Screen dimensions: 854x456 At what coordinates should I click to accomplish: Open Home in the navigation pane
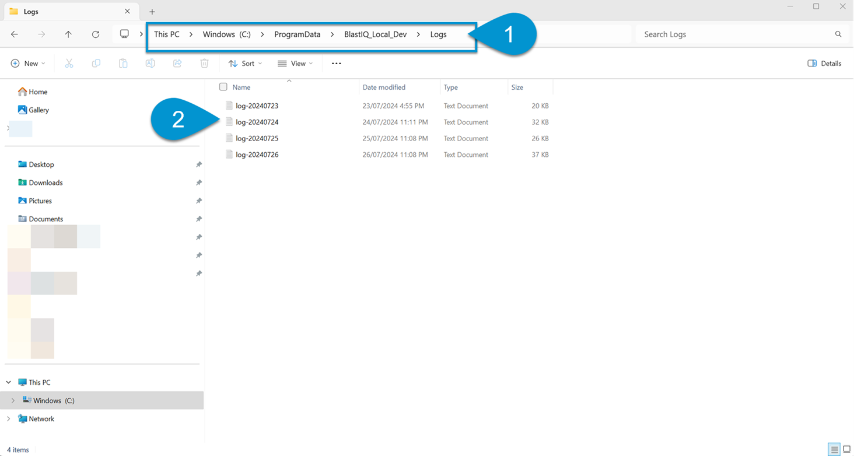(33, 92)
